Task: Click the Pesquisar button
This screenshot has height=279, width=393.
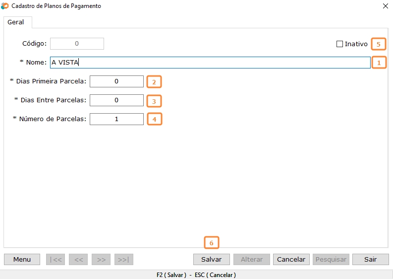Action: tap(331, 260)
